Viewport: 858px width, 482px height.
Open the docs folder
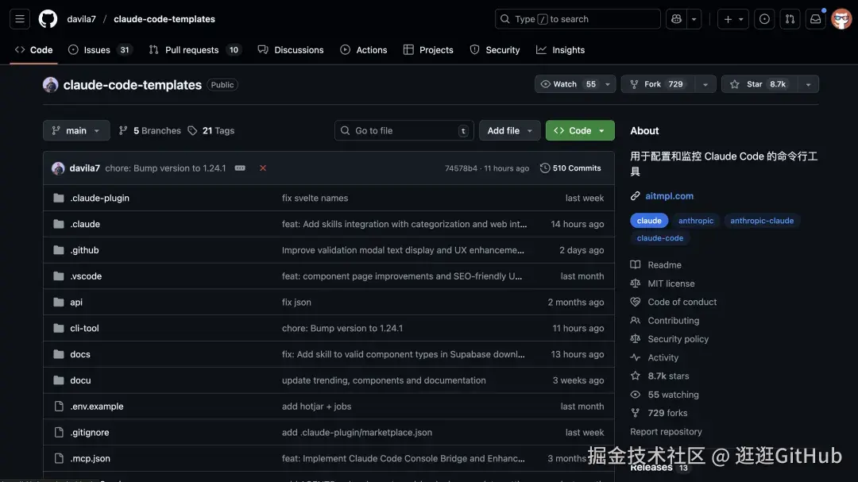pyautogui.click(x=80, y=354)
